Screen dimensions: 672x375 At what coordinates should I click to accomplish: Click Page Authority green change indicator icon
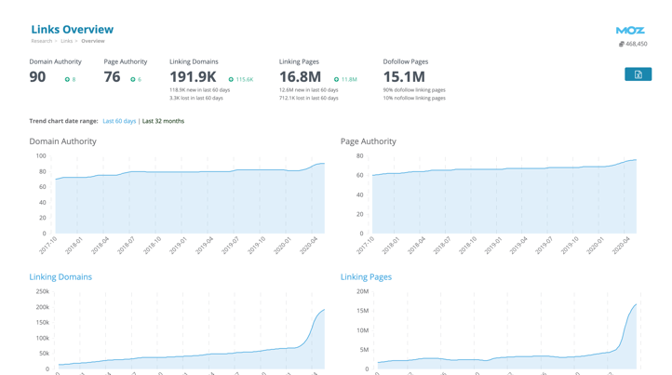[133, 80]
